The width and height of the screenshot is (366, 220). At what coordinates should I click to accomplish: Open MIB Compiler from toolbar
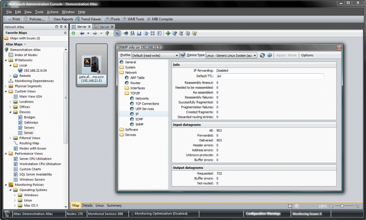pyautogui.click(x=160, y=19)
